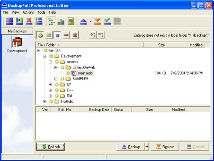This screenshot has width=214, height=161.
Task: Sort by upper Modified column header
Action: 186,45
